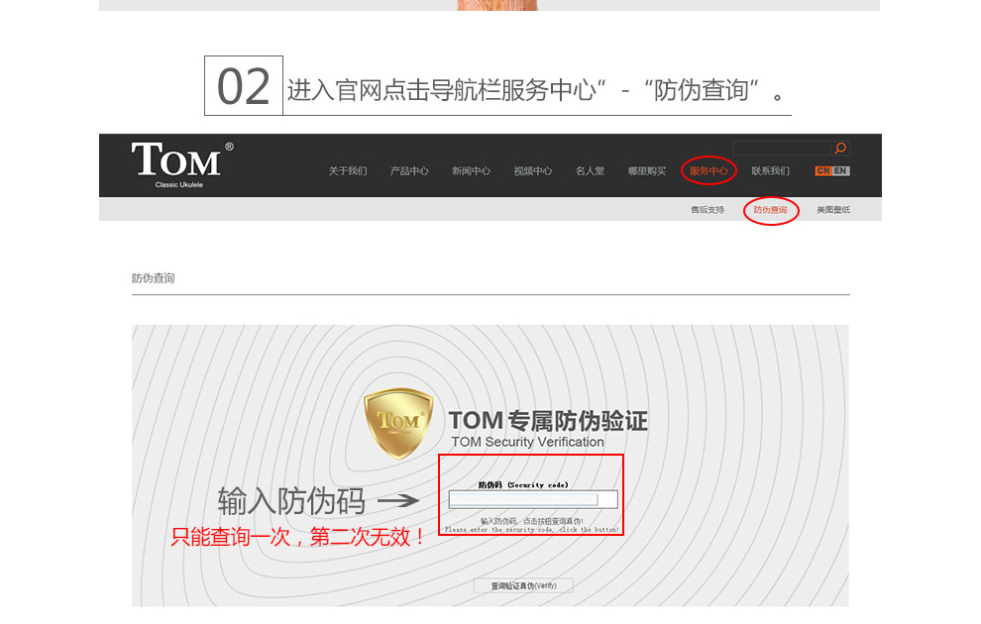Switch language to CN
Image resolution: width=981 pixels, height=624 pixels.
[x=822, y=170]
